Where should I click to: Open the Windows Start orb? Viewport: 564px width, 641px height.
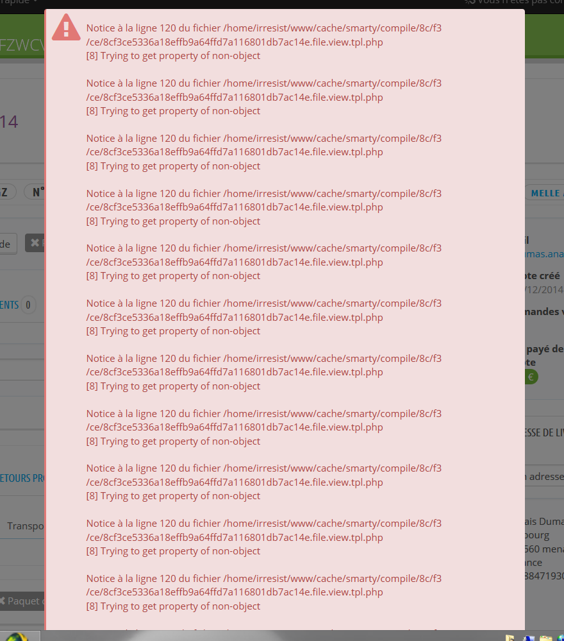click(x=16, y=637)
